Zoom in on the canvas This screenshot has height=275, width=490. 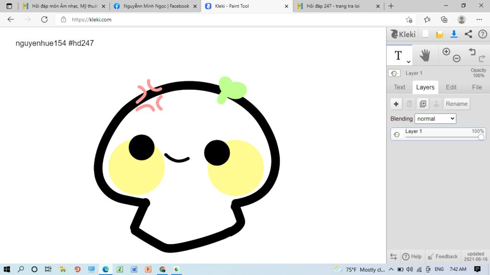tap(446, 52)
